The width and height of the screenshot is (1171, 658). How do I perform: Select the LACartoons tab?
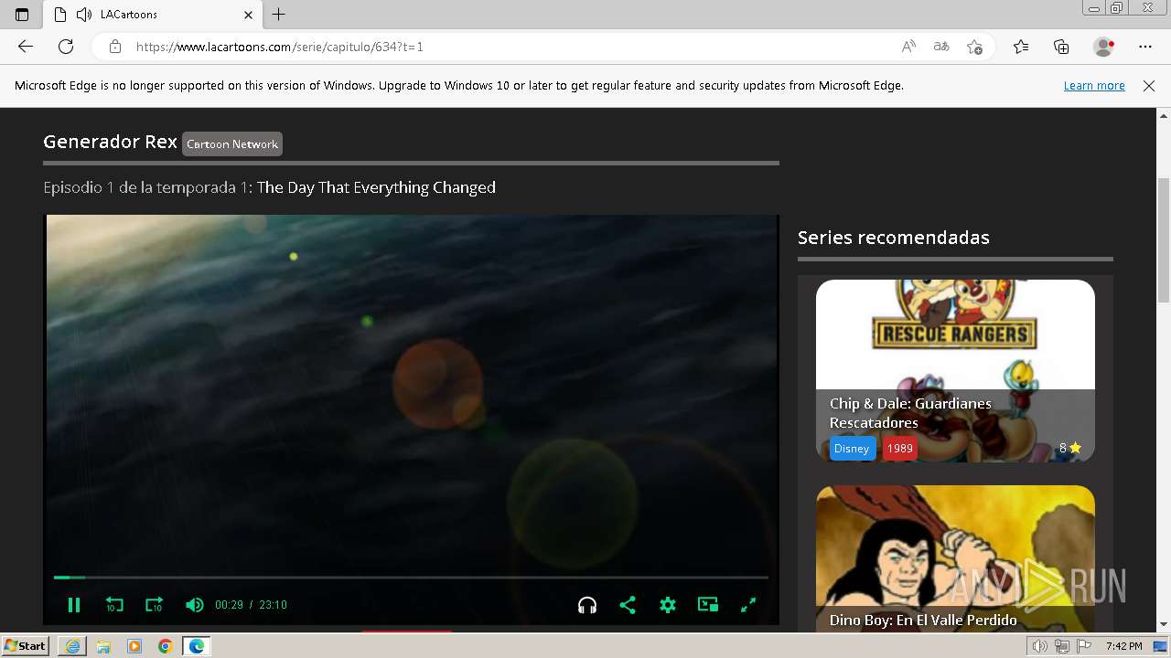[152, 15]
